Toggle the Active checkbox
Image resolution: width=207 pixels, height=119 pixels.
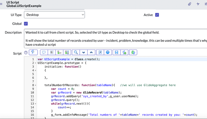pyautogui.click(x=157, y=15)
